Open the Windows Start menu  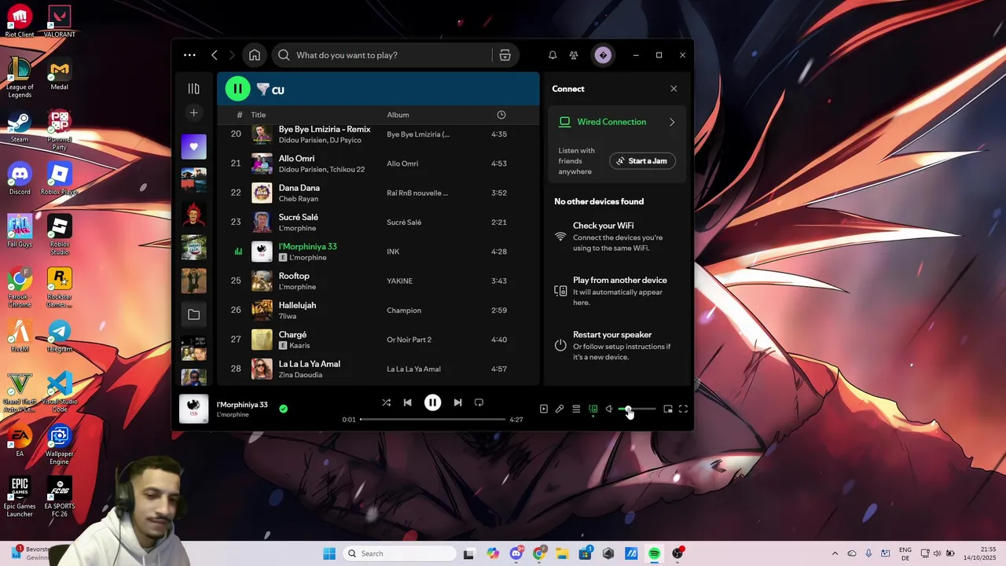pos(329,553)
